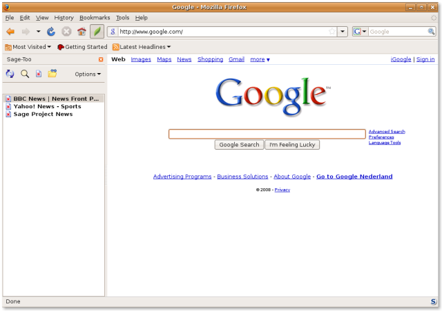Open the URL bar history dropdown

pyautogui.click(x=343, y=32)
